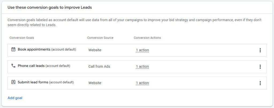Open the Book appointments three-dot menu
The width and height of the screenshot is (274, 108).
[260, 50]
